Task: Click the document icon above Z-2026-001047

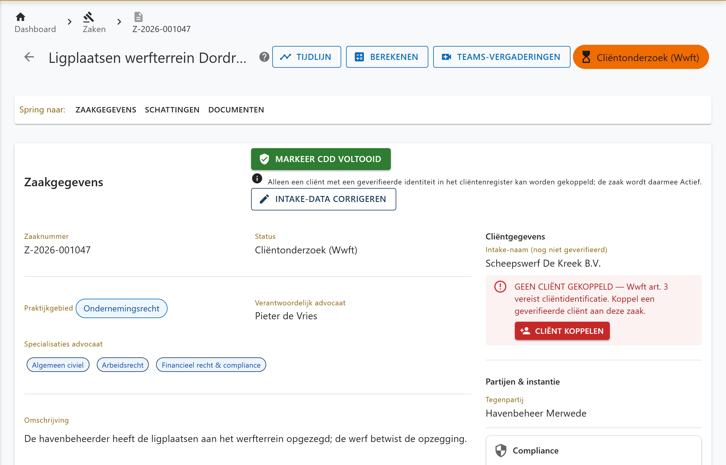Action: click(x=138, y=17)
